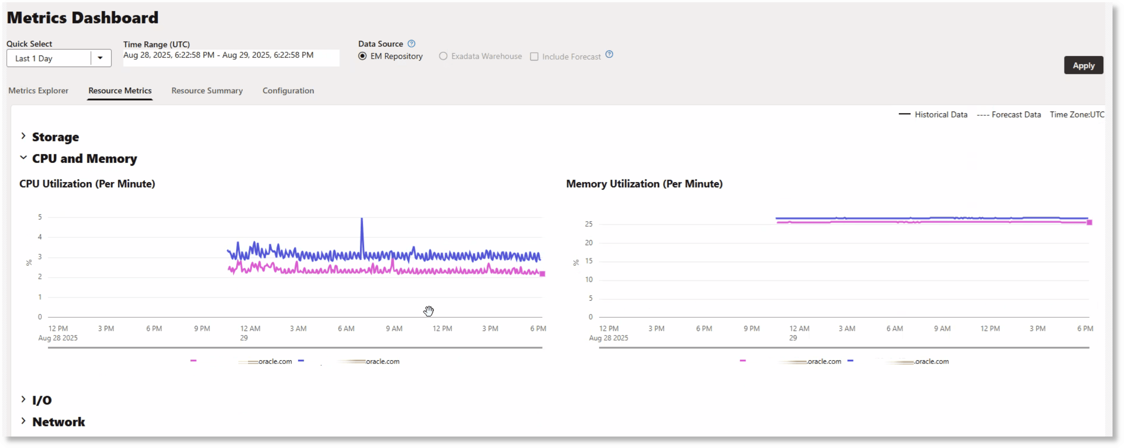Click the pink legend marker under Memory Utilization chart

742,361
